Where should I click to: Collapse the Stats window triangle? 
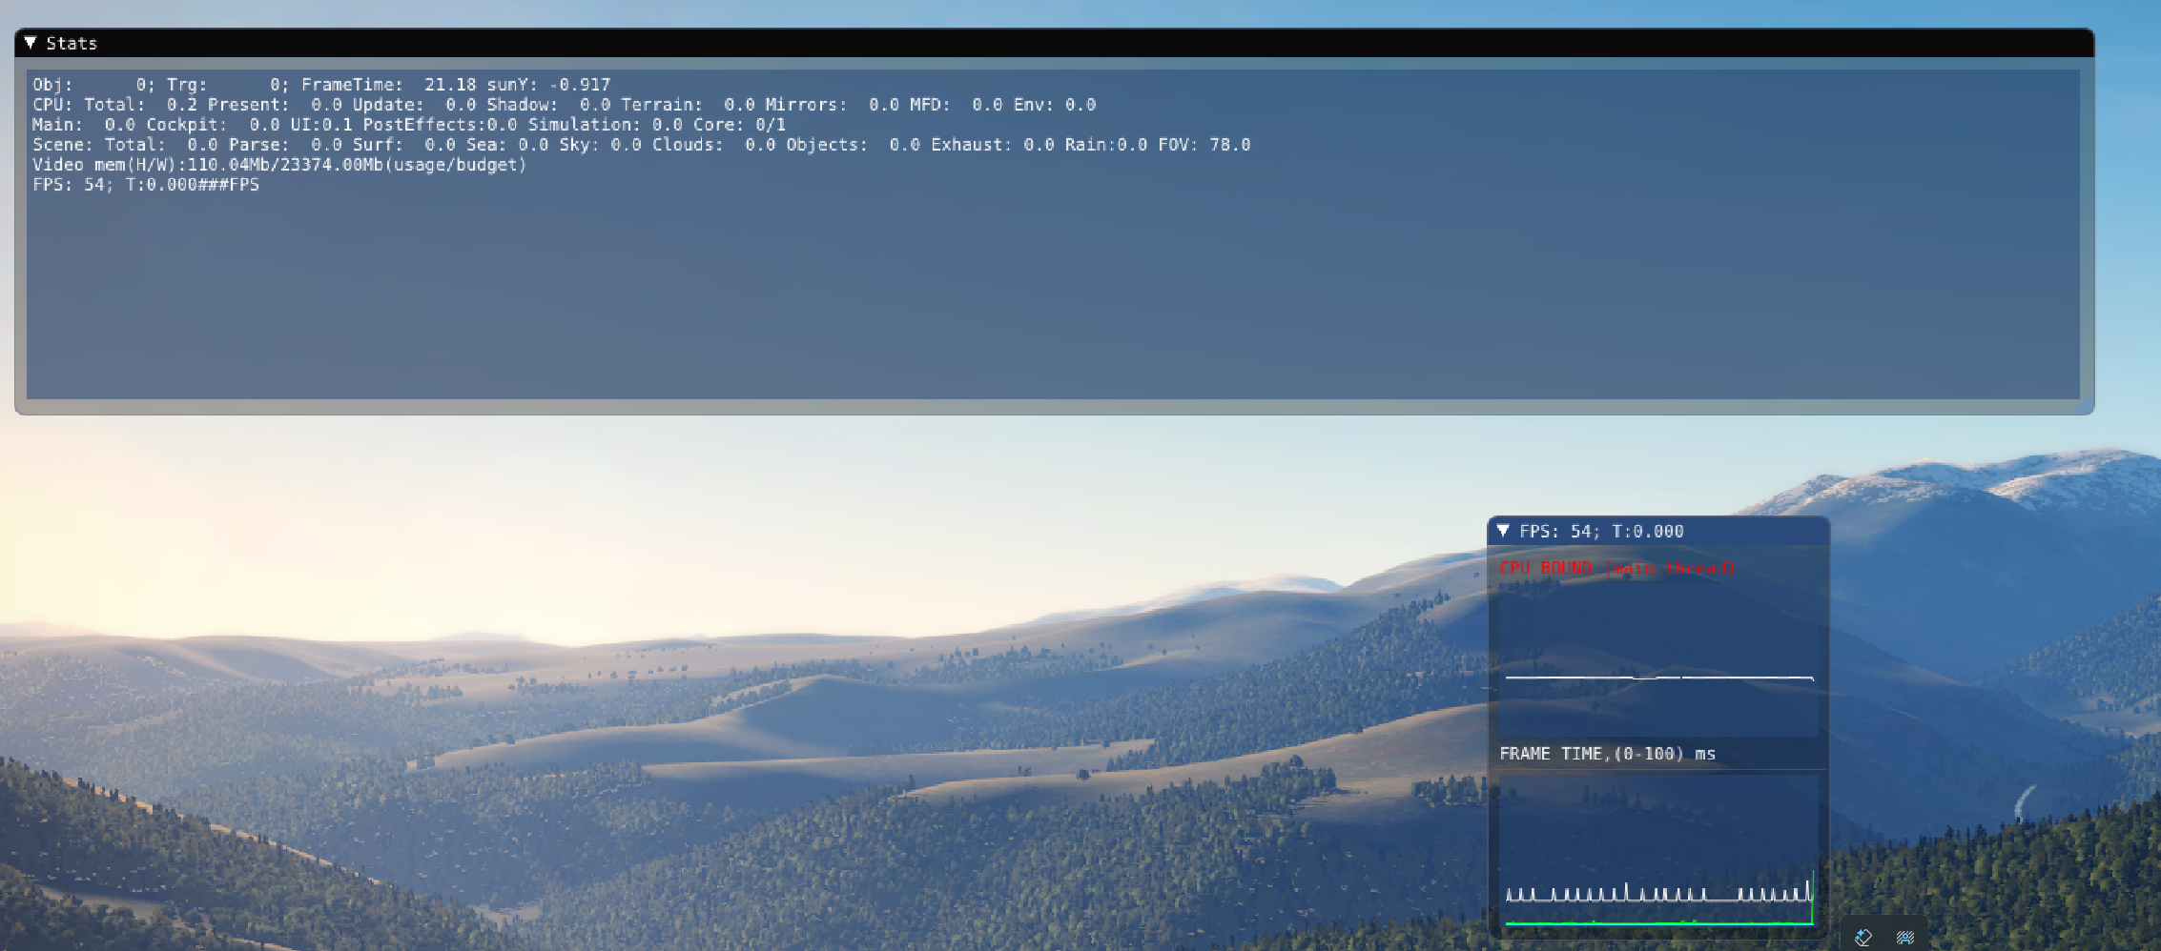tap(31, 43)
